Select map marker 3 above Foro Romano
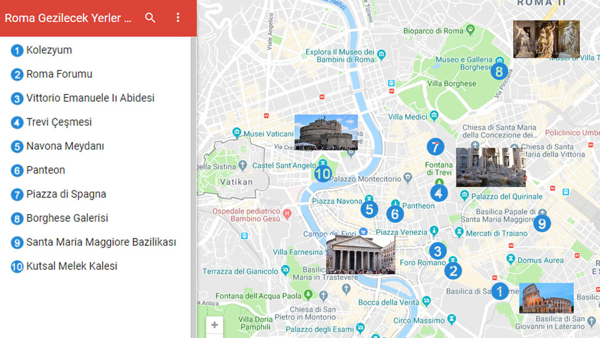 click(437, 251)
